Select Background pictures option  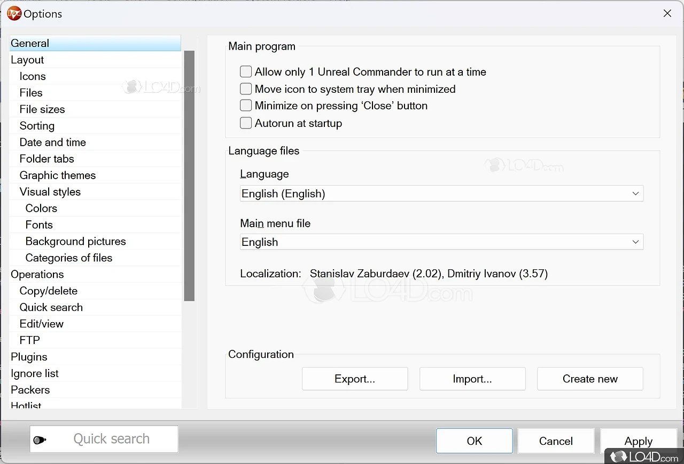click(x=95, y=242)
